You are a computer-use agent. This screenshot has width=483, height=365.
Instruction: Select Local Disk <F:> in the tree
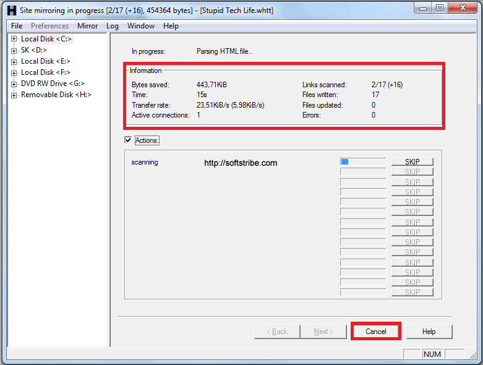[x=46, y=72]
